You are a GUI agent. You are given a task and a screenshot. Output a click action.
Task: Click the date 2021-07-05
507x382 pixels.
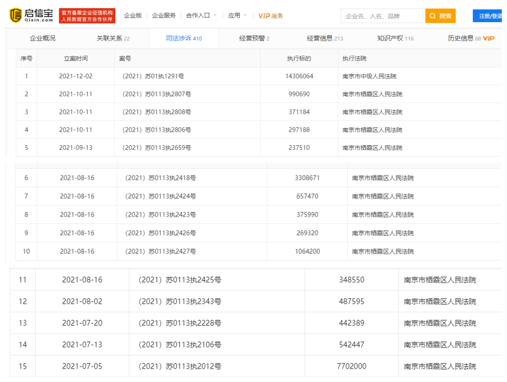tap(82, 367)
